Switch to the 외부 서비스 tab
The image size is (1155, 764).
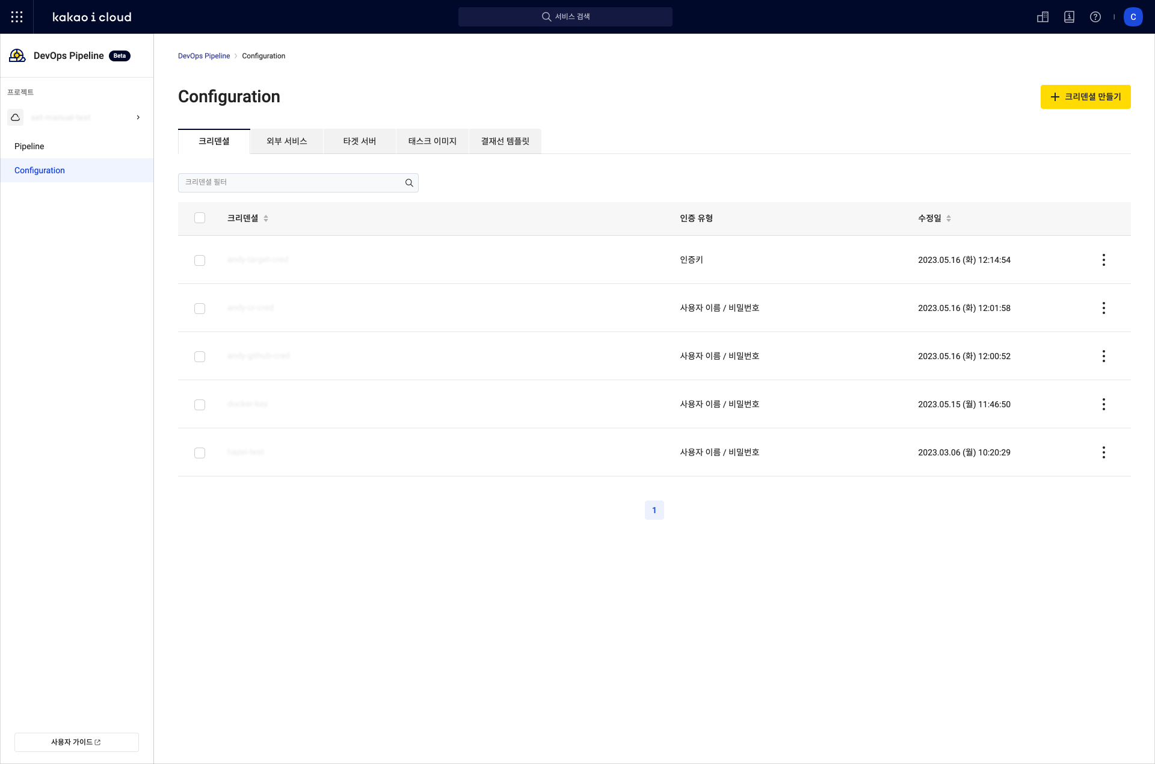coord(287,141)
